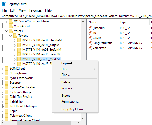Select the TaskFlowDataEngine key
The image size is (152, 125).
(x=24, y=106)
